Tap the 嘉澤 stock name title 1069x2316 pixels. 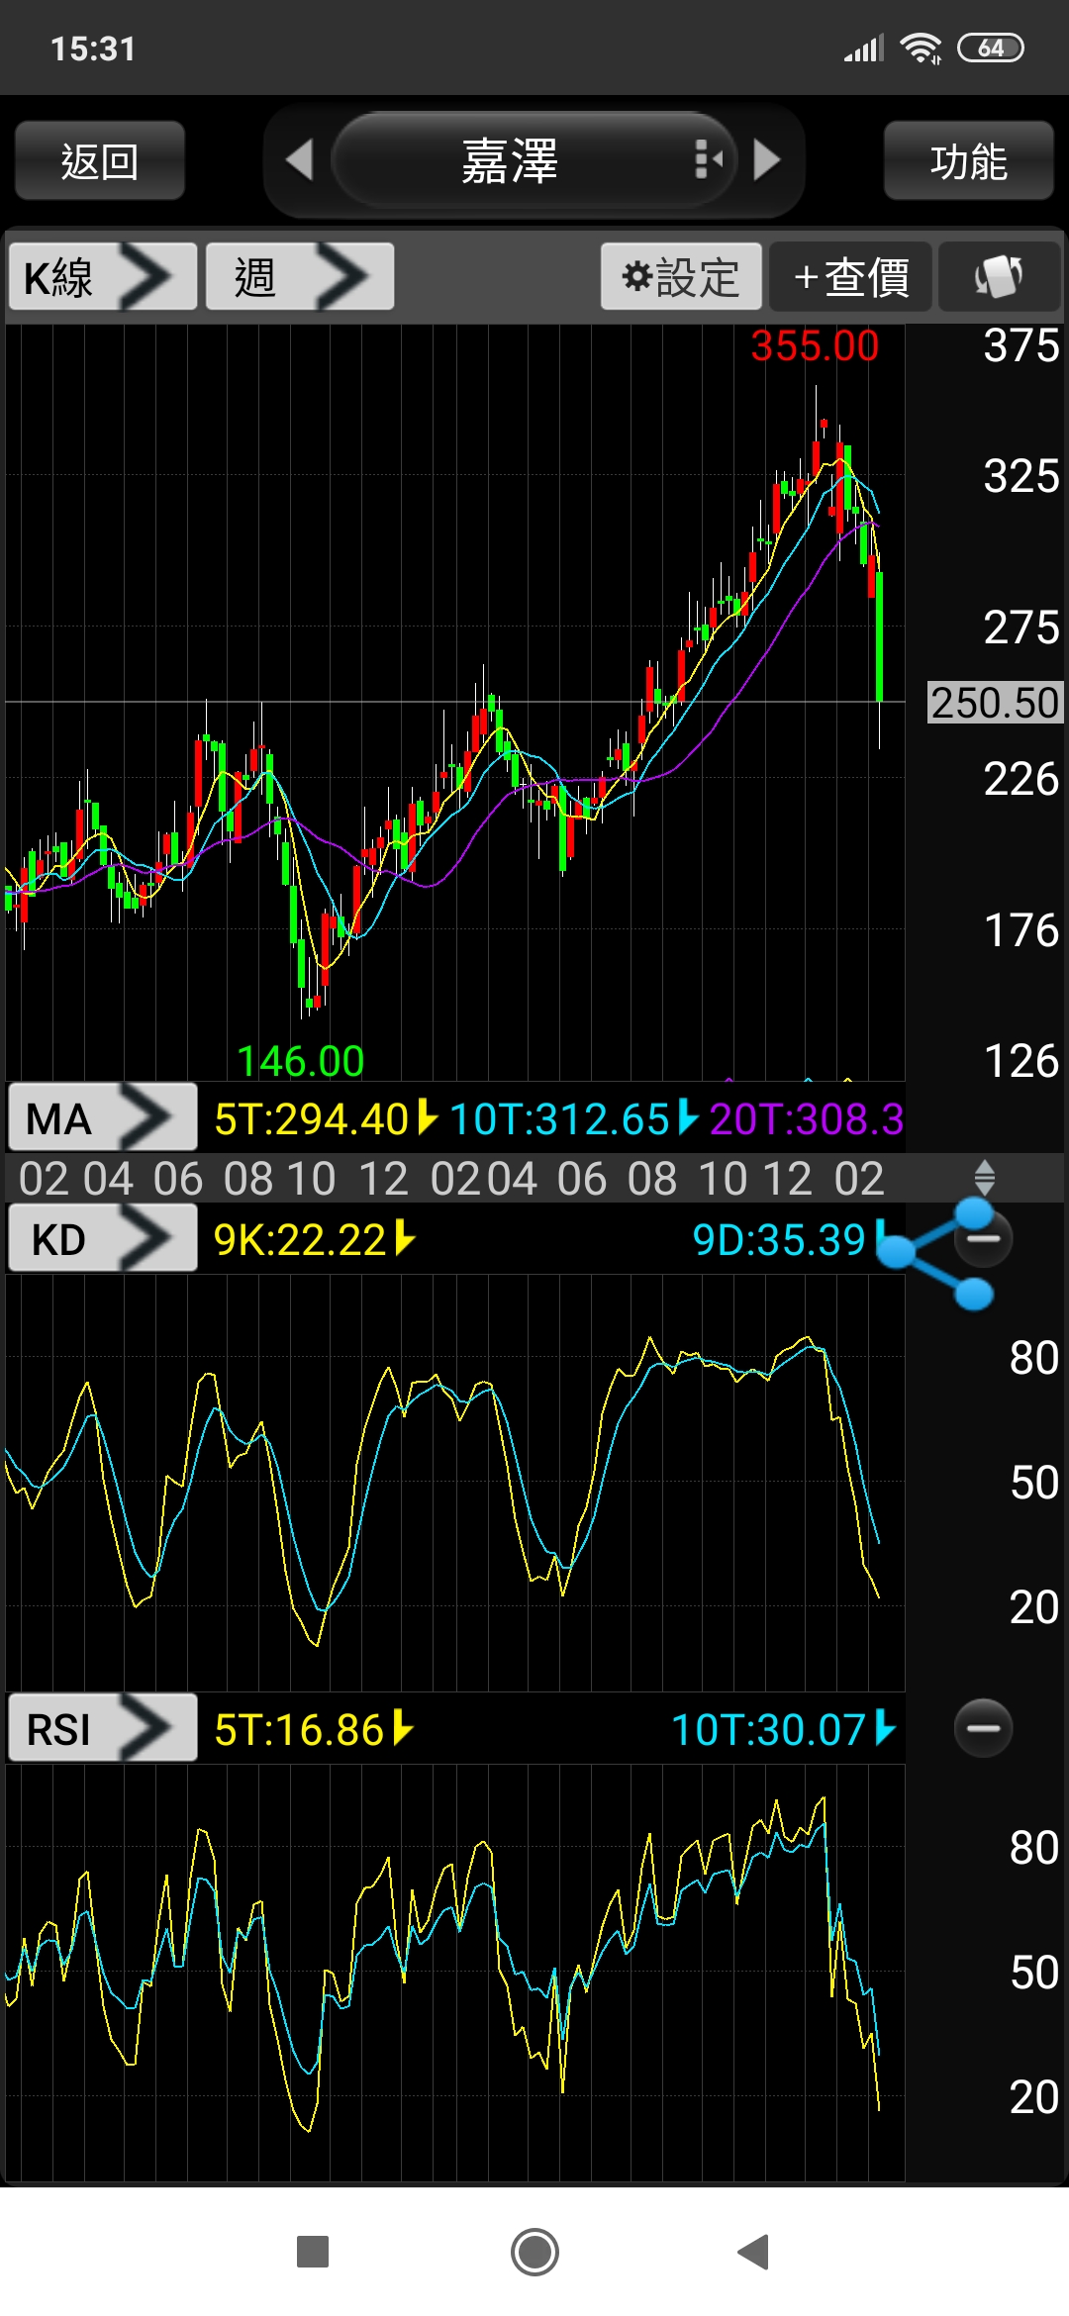[510, 160]
